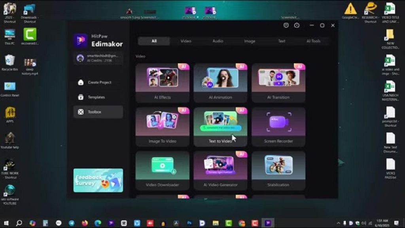The width and height of the screenshot is (405, 228).
Task: Open the Windows Start menu
Action: (x=6, y=223)
